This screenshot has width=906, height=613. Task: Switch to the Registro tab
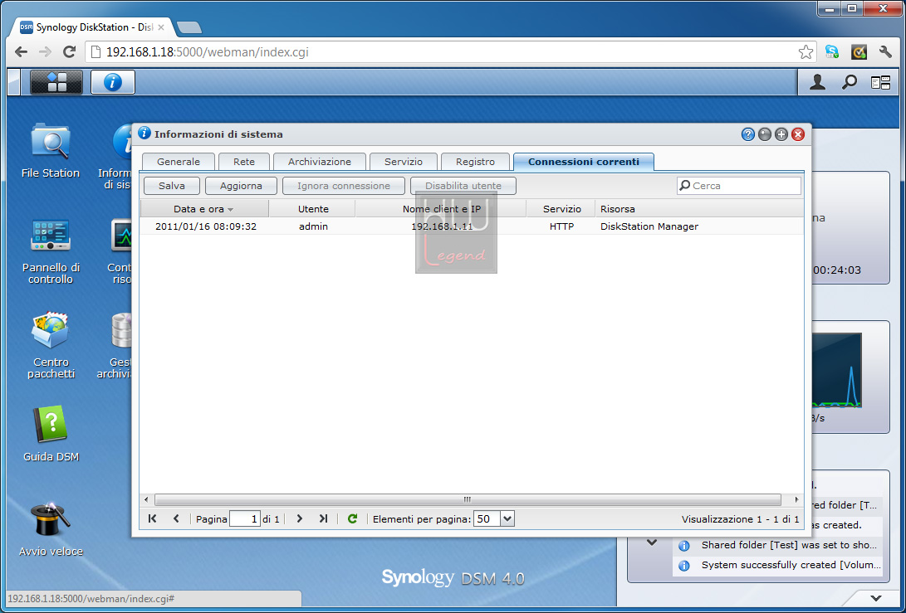(x=475, y=162)
